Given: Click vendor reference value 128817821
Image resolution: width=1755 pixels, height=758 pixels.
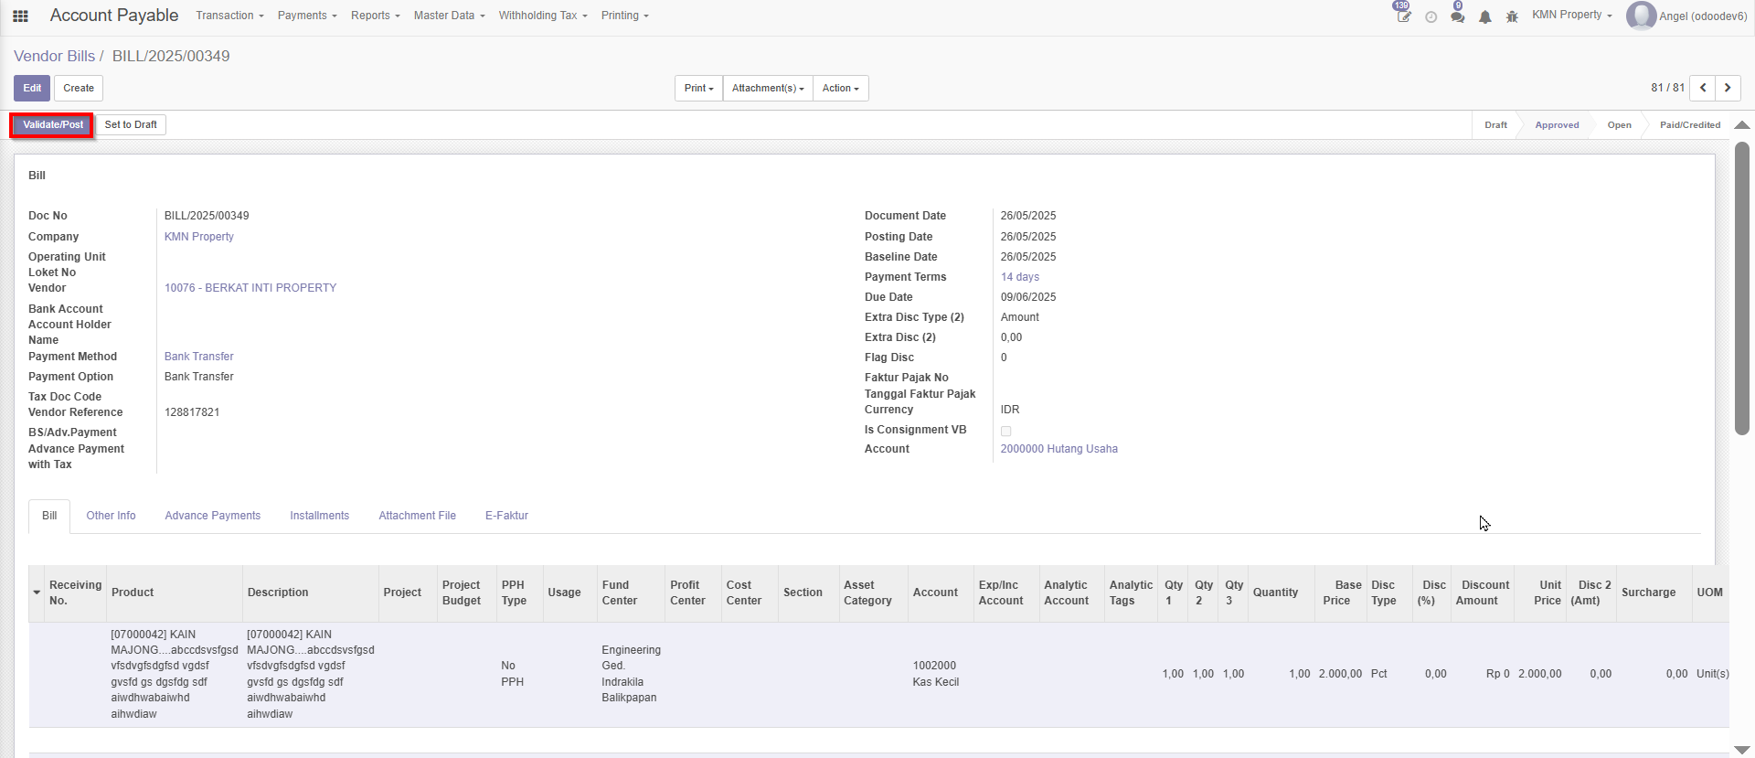Looking at the screenshot, I should point(192,412).
